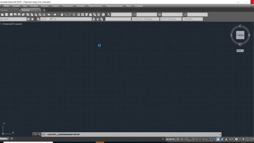Toggle ortho mode in status bar
The image size is (254, 143).
(189, 139)
